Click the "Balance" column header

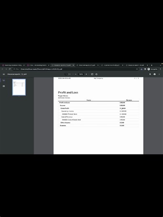pyautogui.click(x=129, y=100)
